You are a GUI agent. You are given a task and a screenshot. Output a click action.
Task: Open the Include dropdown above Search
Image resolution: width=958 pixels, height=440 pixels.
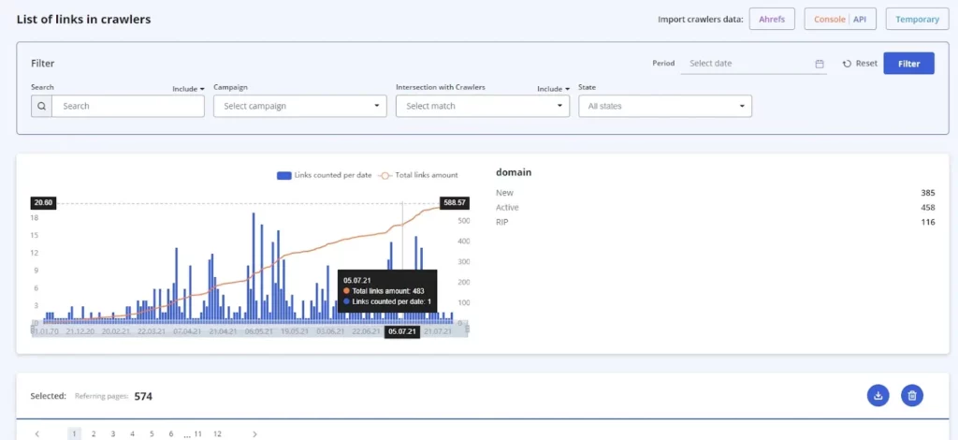188,89
